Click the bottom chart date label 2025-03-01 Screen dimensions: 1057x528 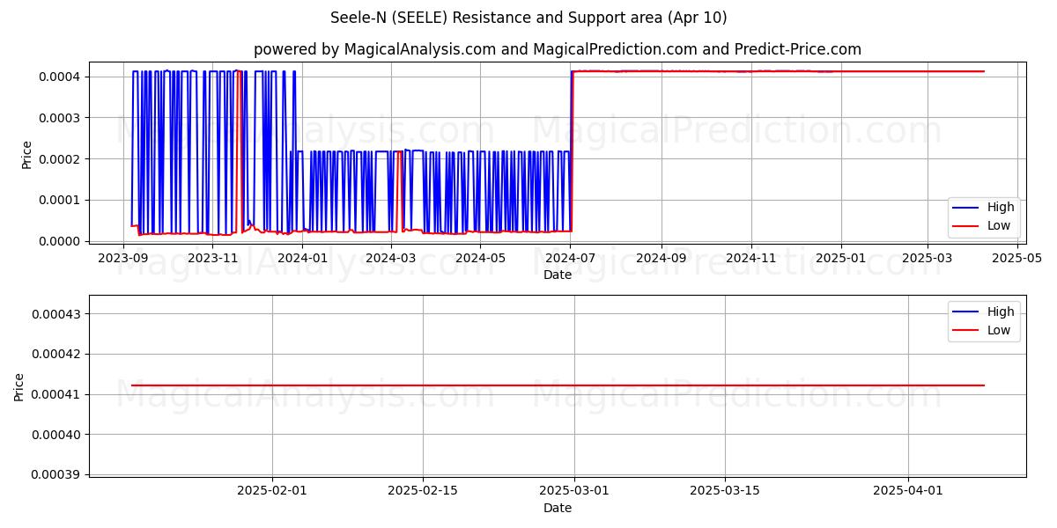click(x=574, y=491)
